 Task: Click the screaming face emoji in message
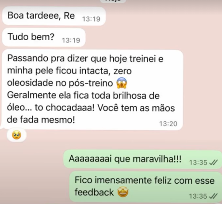pos(122,83)
